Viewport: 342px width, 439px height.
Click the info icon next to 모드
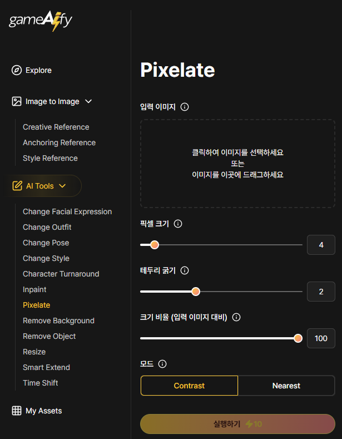tap(162, 364)
